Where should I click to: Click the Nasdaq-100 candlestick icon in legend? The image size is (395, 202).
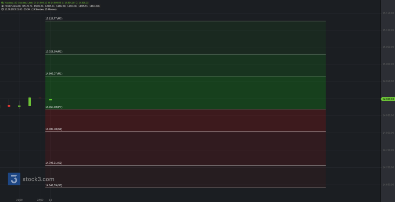[x=2, y=2]
